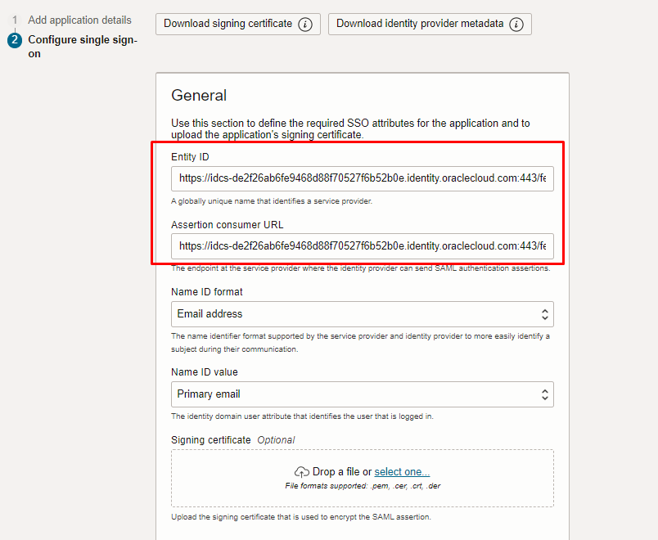The image size is (658, 540).
Task: Click the Entity ID label
Action: [190, 157]
